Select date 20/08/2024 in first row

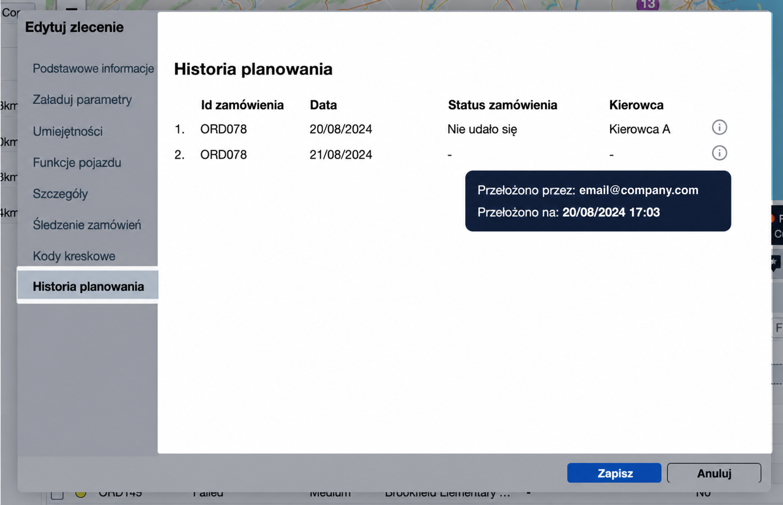[341, 129]
